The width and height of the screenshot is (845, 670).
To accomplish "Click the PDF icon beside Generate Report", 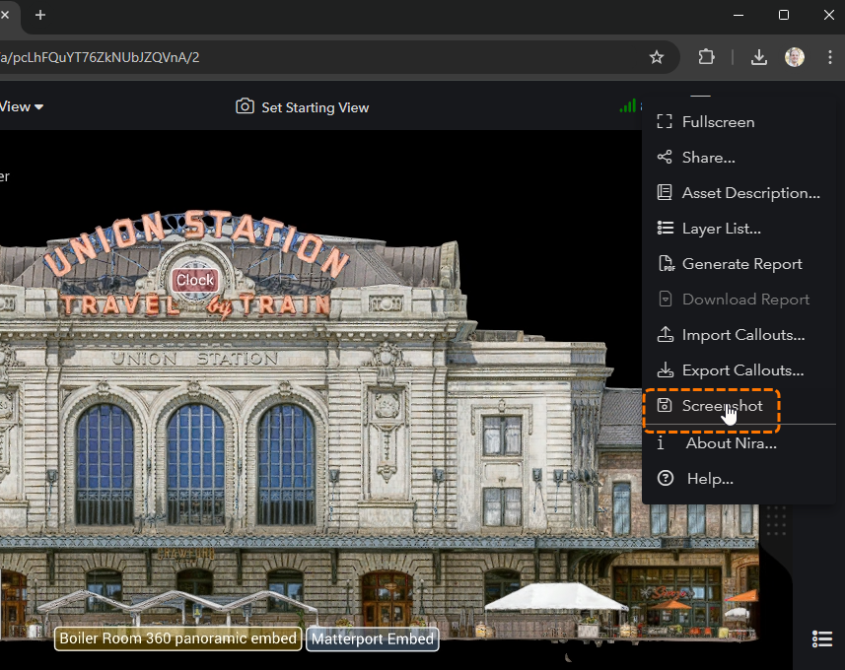I will tap(667, 264).
